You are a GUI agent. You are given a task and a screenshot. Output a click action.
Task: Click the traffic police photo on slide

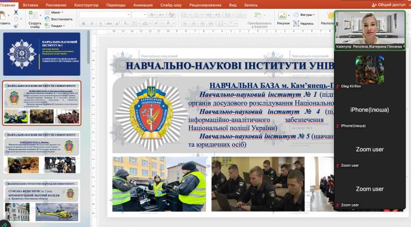(159, 184)
